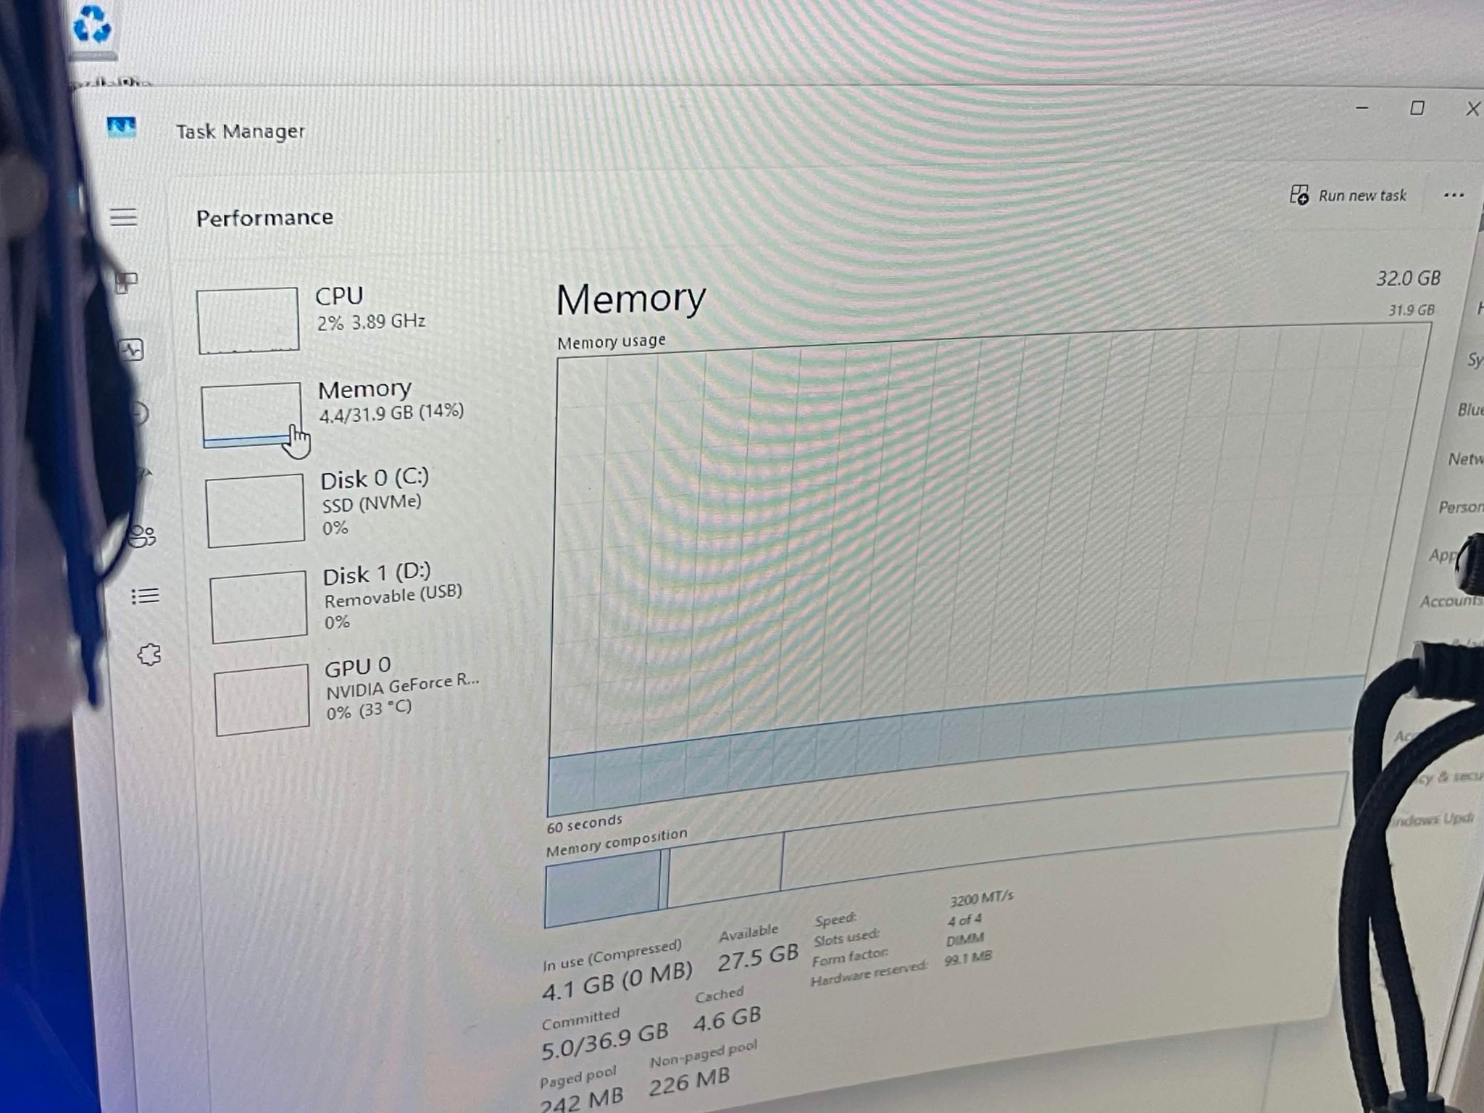The image size is (1484, 1113).
Task: Click the '5.0/36.9 GB' Committed value
Action: [x=605, y=1043]
